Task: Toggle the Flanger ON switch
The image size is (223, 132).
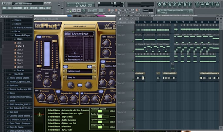Action: click(x=37, y=91)
